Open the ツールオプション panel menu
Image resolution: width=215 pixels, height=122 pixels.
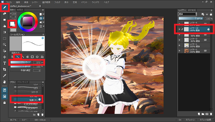coord(43,35)
